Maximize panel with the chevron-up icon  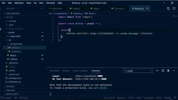point(174,71)
